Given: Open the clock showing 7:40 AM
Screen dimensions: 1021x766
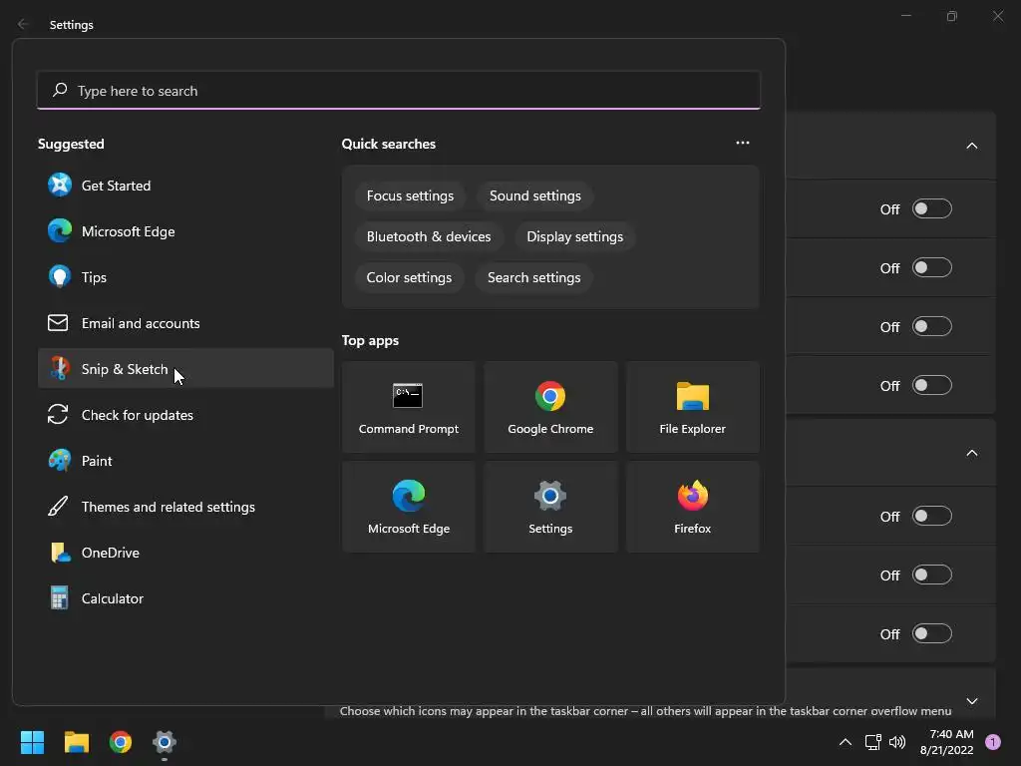Looking at the screenshot, I should (x=946, y=742).
